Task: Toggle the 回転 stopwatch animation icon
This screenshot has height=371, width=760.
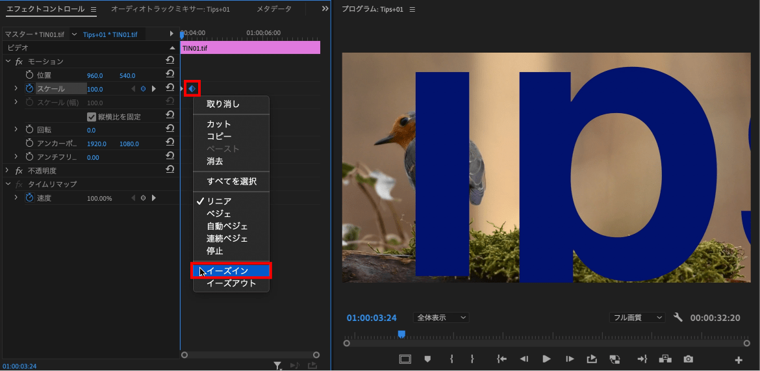Action: click(x=30, y=130)
